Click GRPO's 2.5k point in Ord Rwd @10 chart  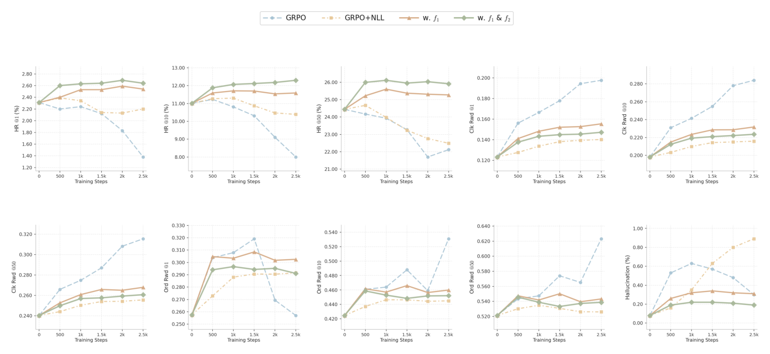[x=448, y=239]
